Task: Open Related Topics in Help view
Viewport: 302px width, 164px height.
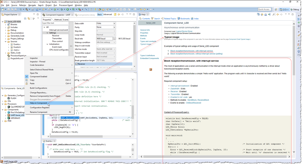Action: pos(168,18)
